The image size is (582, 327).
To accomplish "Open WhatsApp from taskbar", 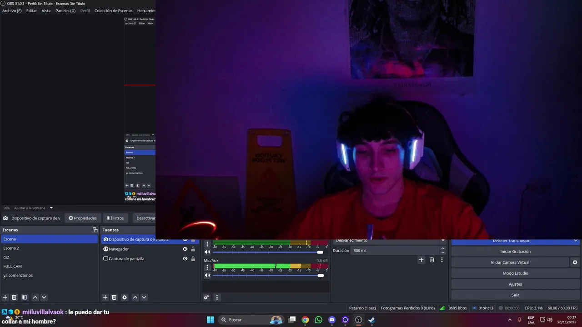I will [318, 320].
